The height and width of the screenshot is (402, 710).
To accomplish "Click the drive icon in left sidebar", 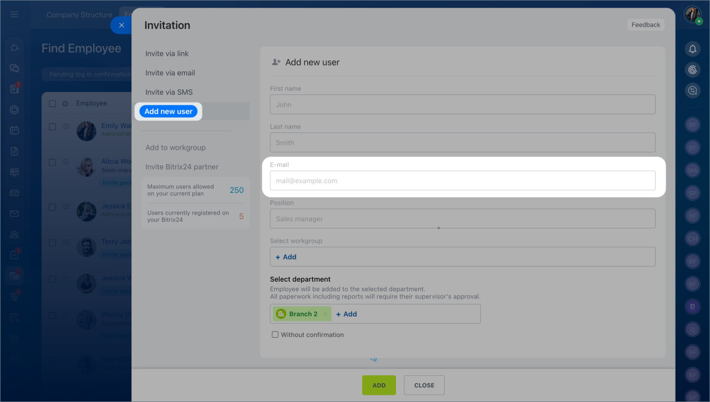I will [14, 193].
